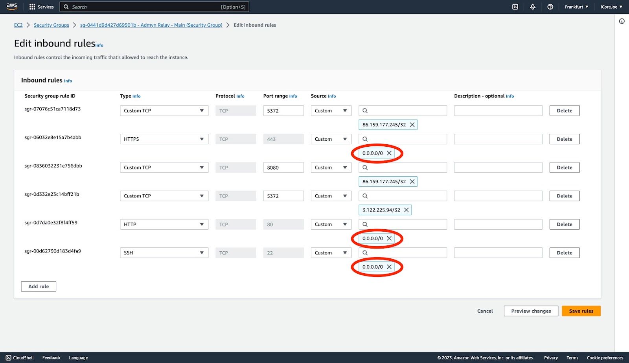
Task: Focus the AWS search bar
Action: pos(154,7)
